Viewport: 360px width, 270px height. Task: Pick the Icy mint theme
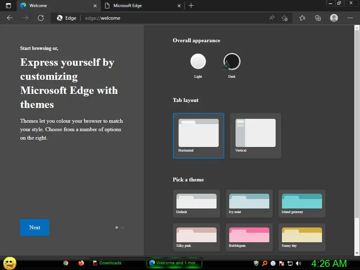(249, 204)
